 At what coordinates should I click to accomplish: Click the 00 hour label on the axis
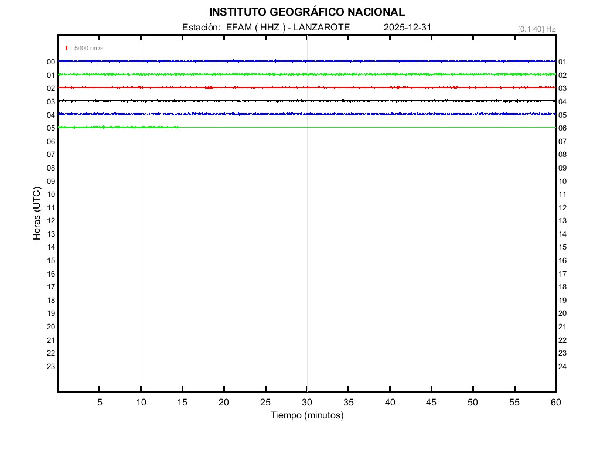(x=51, y=62)
